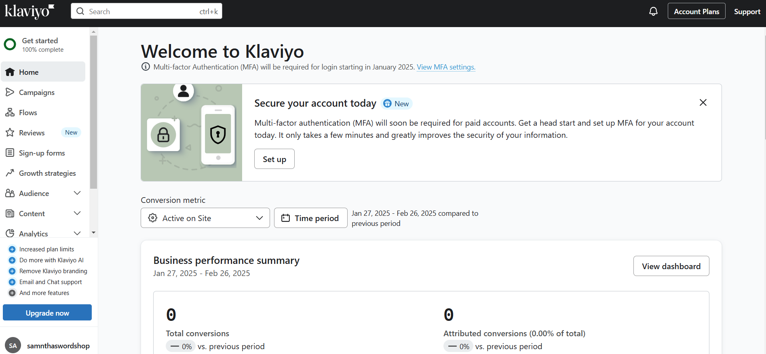Click the gear icon in conversion metric
Image resolution: width=766 pixels, height=354 pixels.
[153, 218]
